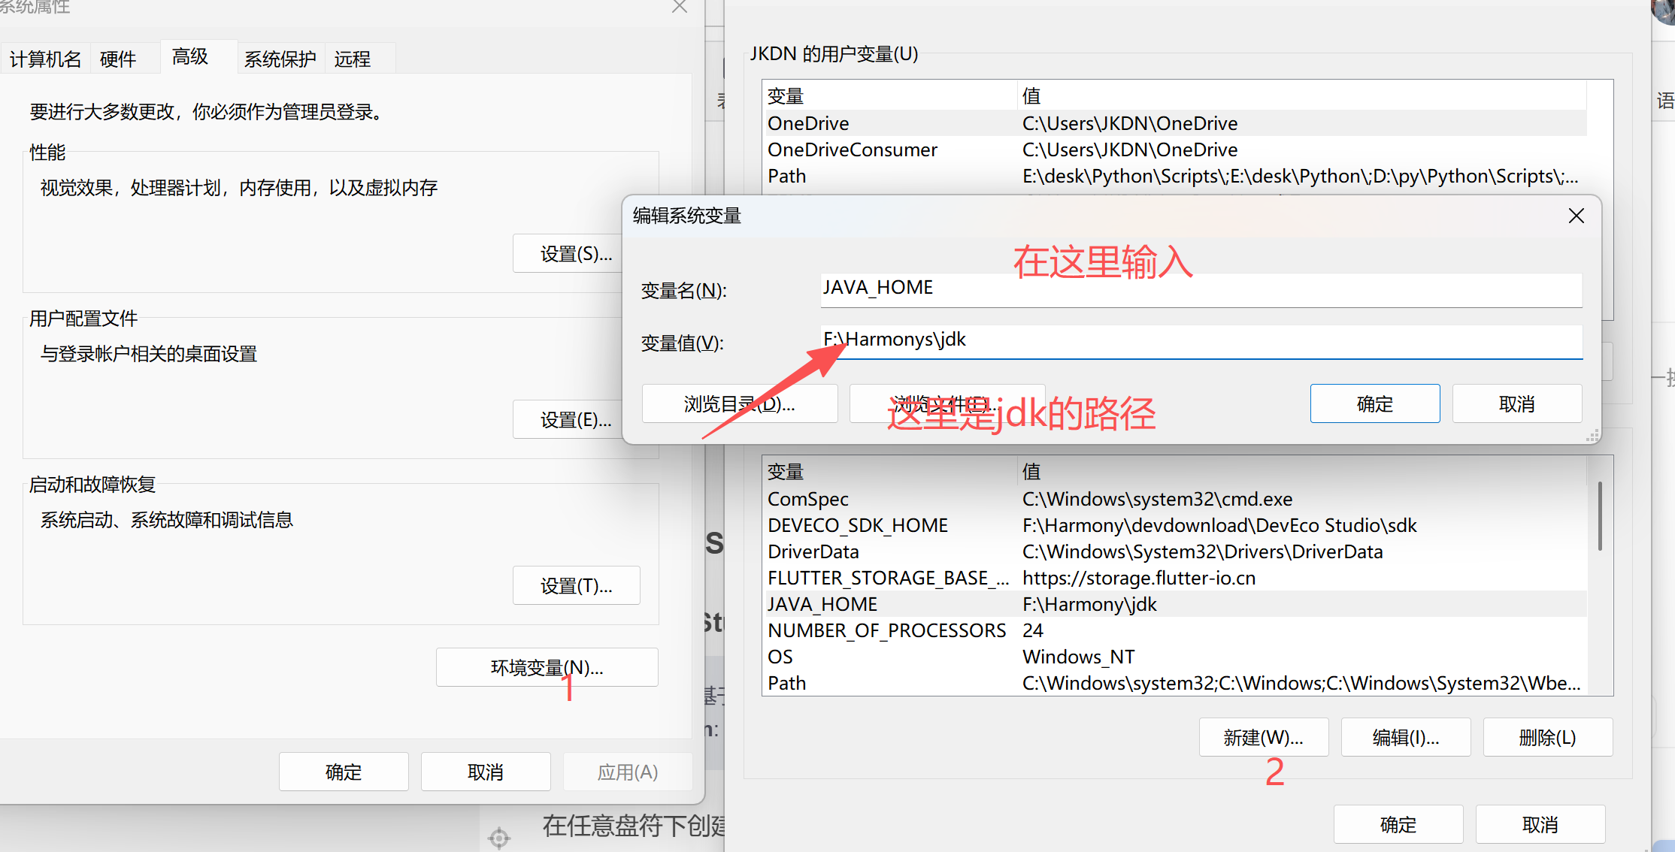Click 编辑(I) for system variables
Screen dimensions: 1675x852
[x=1405, y=738]
